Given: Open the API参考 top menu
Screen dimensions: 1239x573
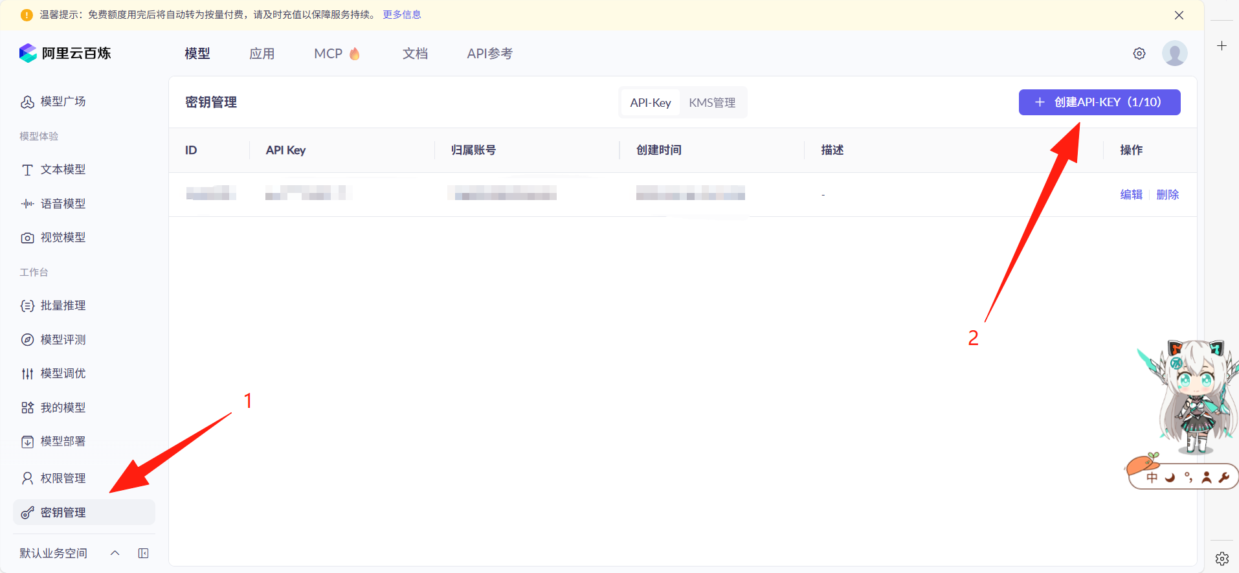Looking at the screenshot, I should point(490,54).
